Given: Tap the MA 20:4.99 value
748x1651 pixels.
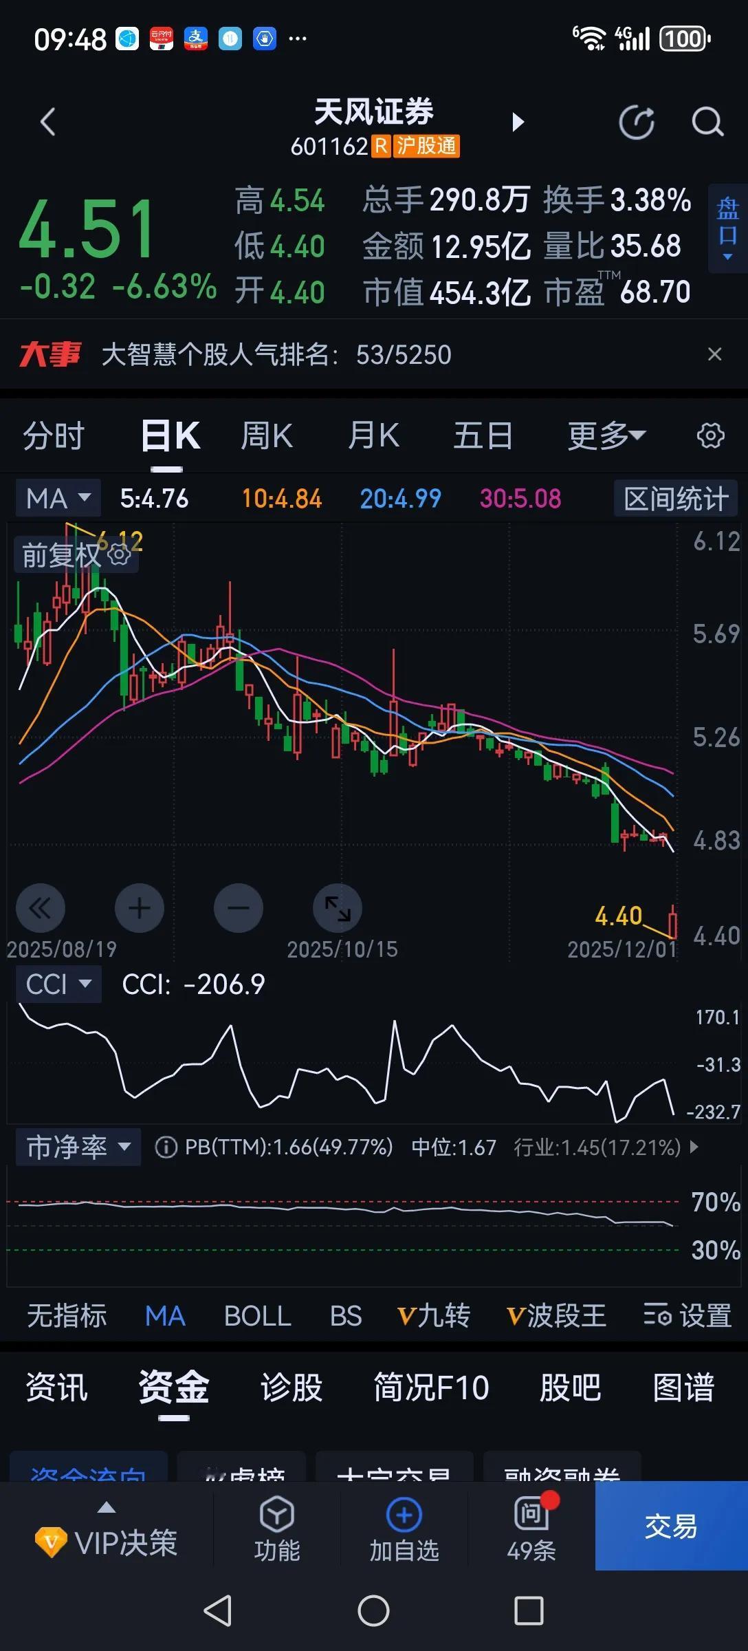Looking at the screenshot, I should click(x=400, y=498).
